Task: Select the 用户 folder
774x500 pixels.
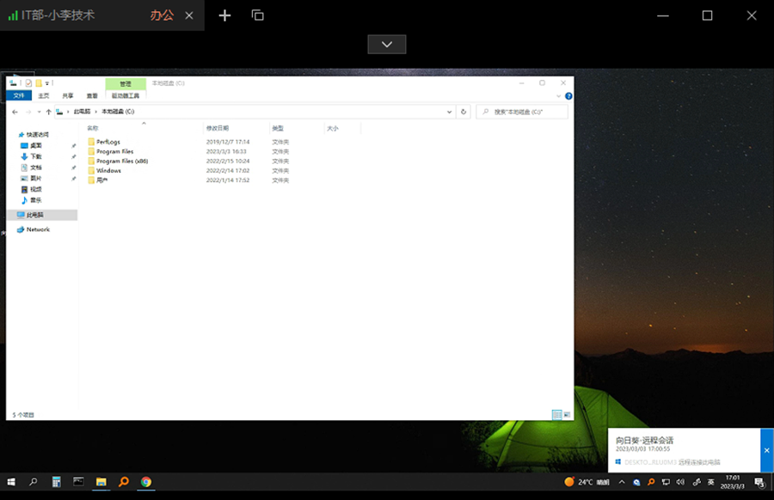Action: click(102, 180)
